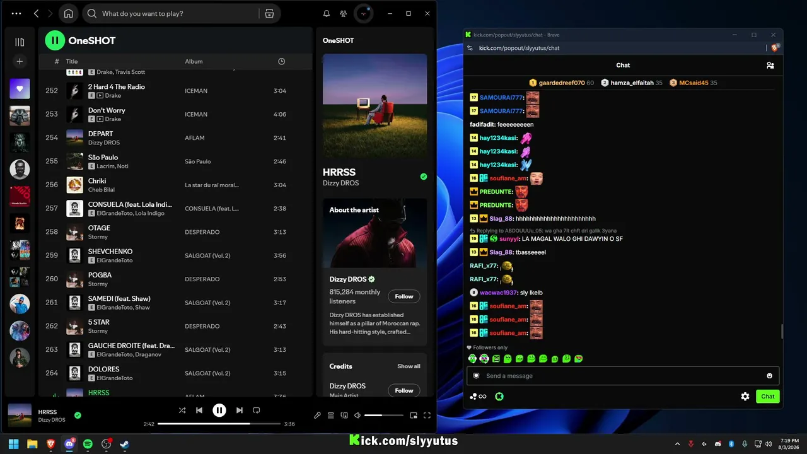Open emote picker smiley in message box
This screenshot has height=454, width=807.
click(769, 376)
